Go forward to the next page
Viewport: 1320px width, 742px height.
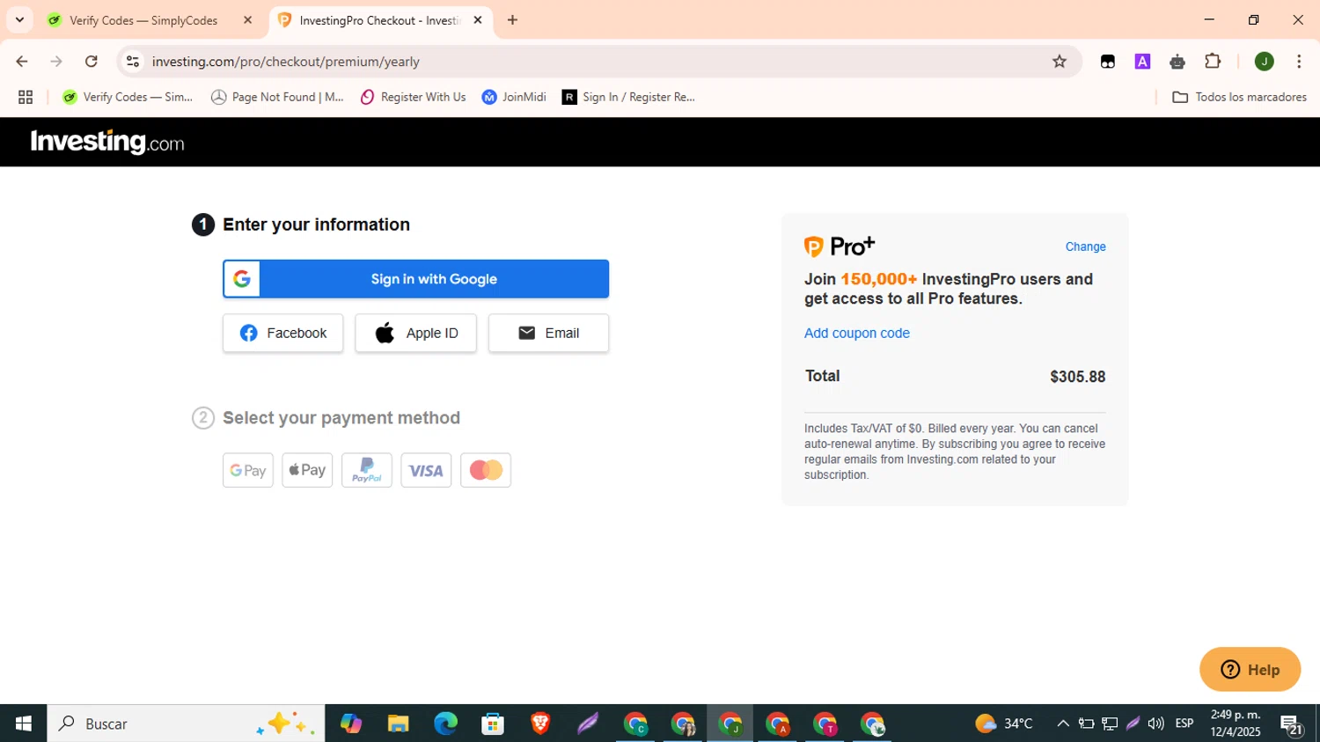pyautogui.click(x=56, y=62)
